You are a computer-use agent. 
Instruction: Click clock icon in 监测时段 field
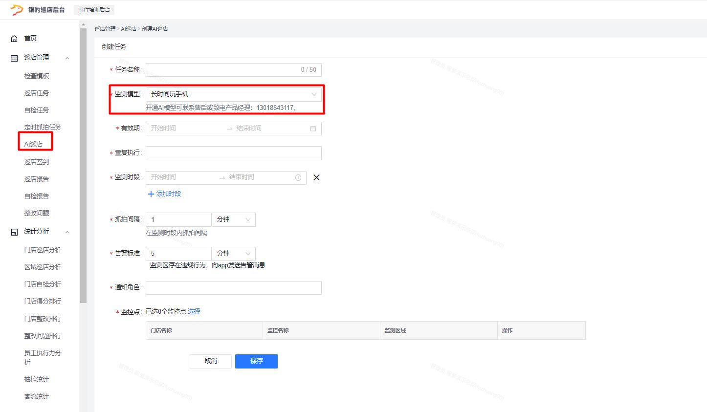(298, 178)
